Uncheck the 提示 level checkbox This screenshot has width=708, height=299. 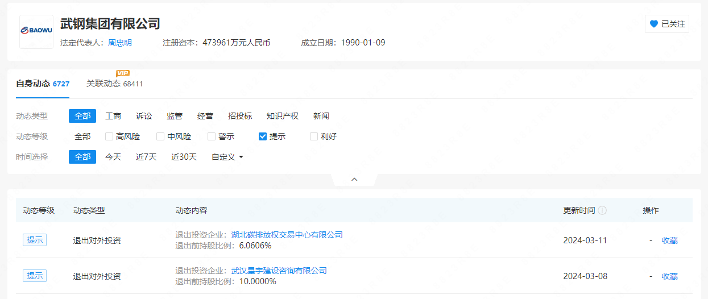[263, 136]
